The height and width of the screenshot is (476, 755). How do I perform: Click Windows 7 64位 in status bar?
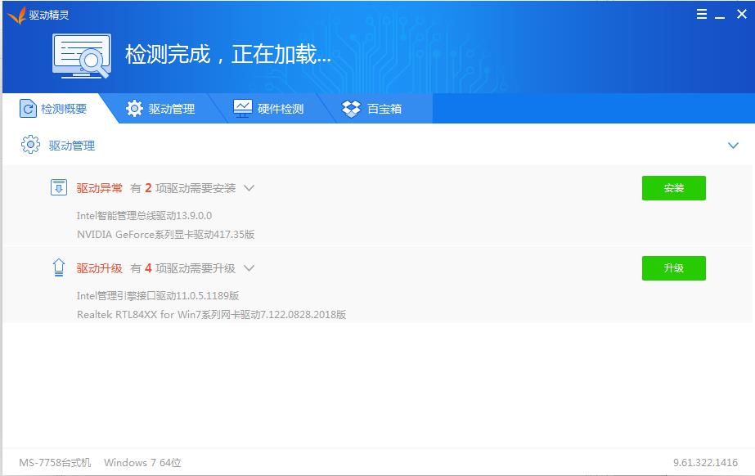tap(142, 463)
